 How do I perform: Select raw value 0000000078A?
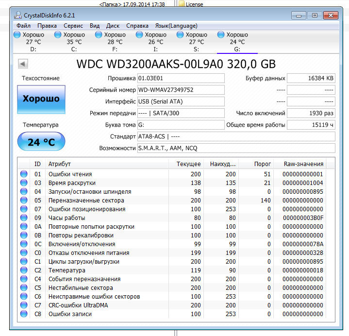coord(303,244)
